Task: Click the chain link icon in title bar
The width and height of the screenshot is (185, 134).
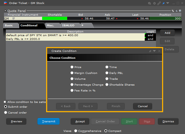Action: (x=159, y=3)
